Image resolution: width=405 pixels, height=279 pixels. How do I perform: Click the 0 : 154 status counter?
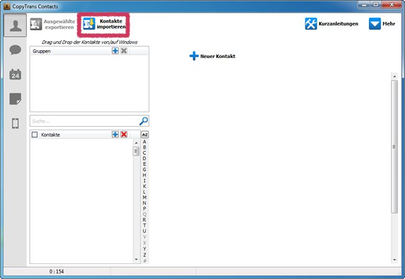click(x=57, y=272)
